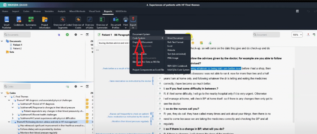This screenshot has width=317, height=134.
Task: Open Codes panel gear settings
Action: tap(76, 86)
